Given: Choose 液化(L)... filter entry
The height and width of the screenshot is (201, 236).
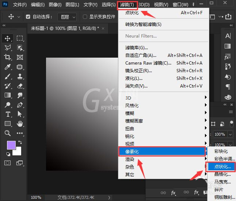Looking at the screenshot, I should [x=164, y=78].
